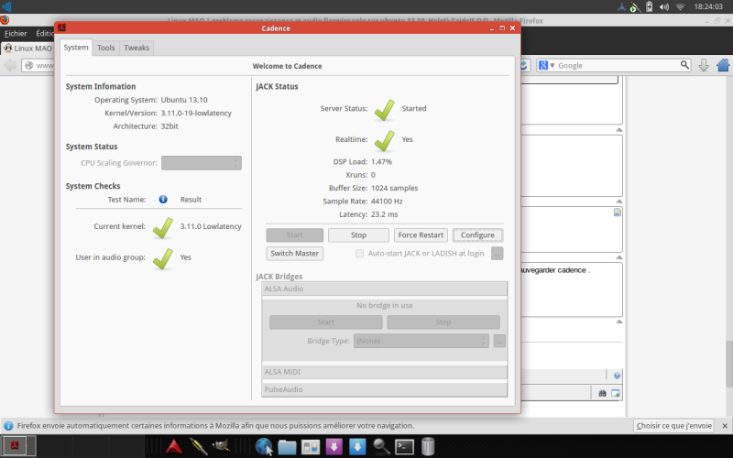Open the trash can in dock
The width and height of the screenshot is (733, 458).
pos(428,447)
